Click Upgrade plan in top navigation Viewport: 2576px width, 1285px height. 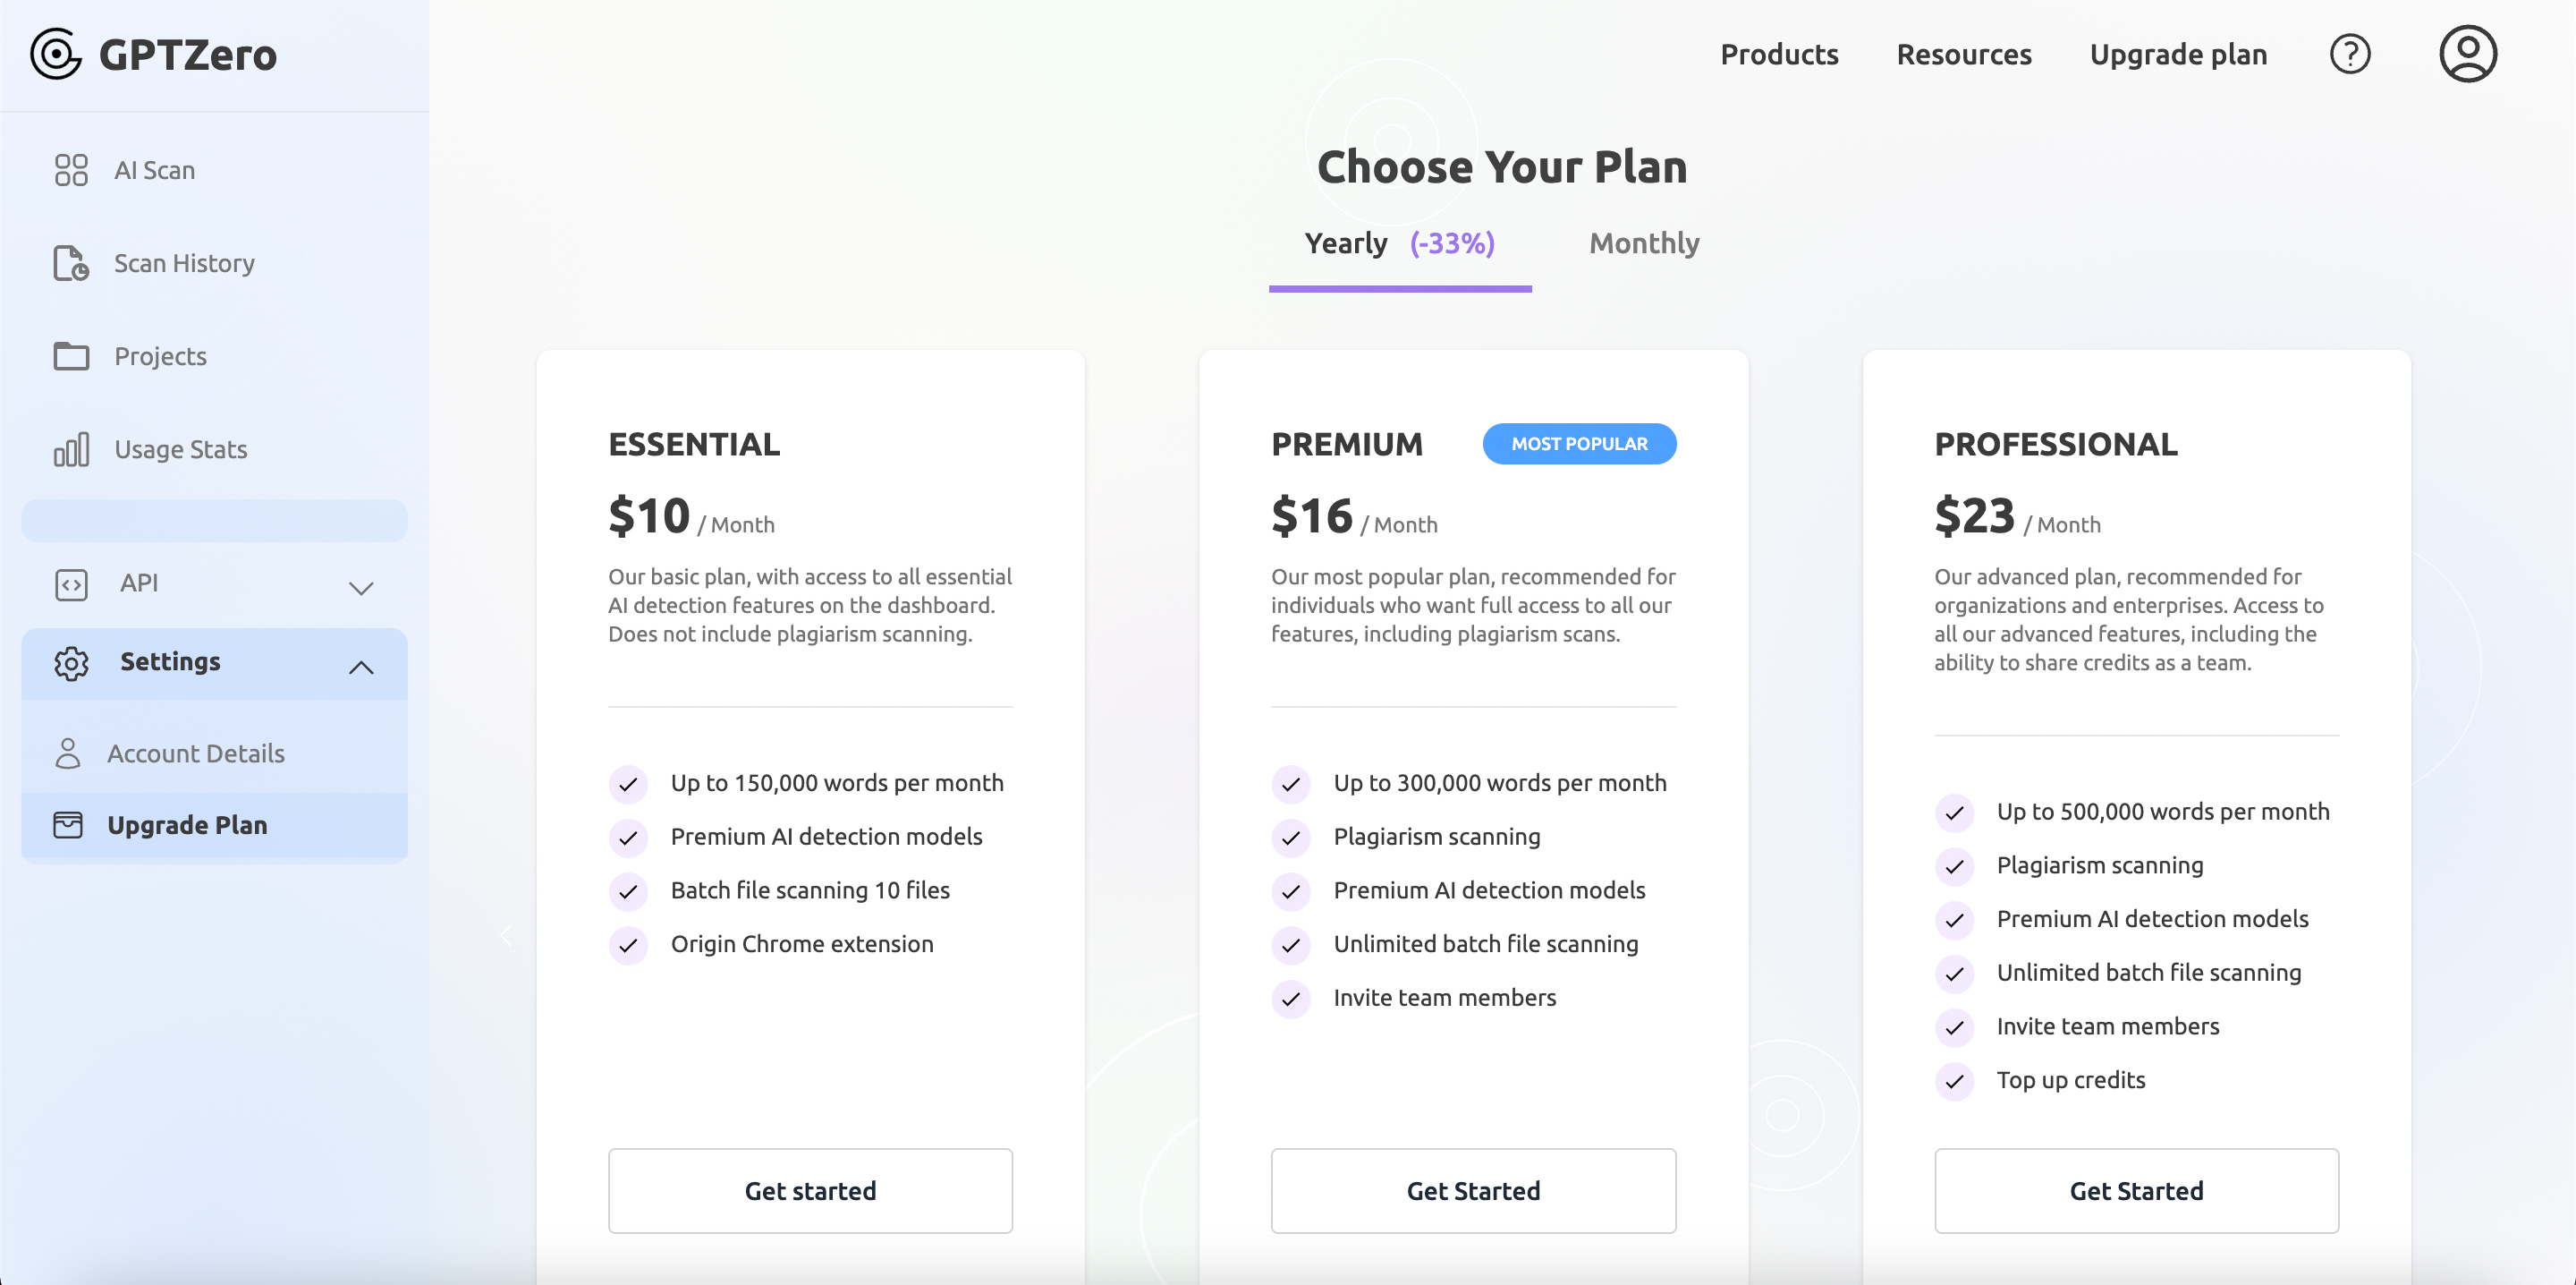[2178, 54]
